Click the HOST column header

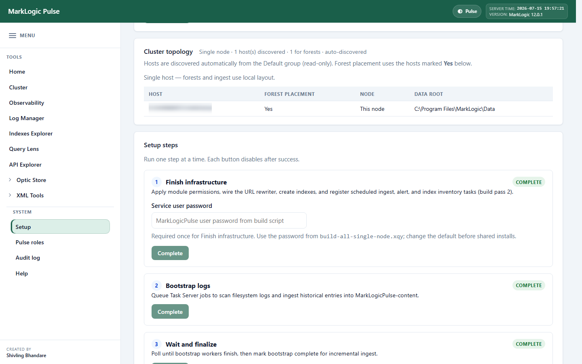pos(156,94)
